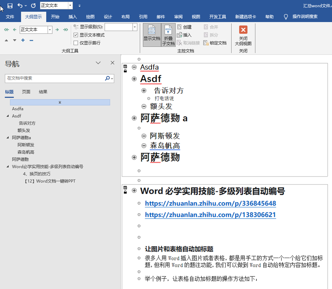332x289 pixels.
Task: Open navigation pane task options chevron
Action: 98,63
